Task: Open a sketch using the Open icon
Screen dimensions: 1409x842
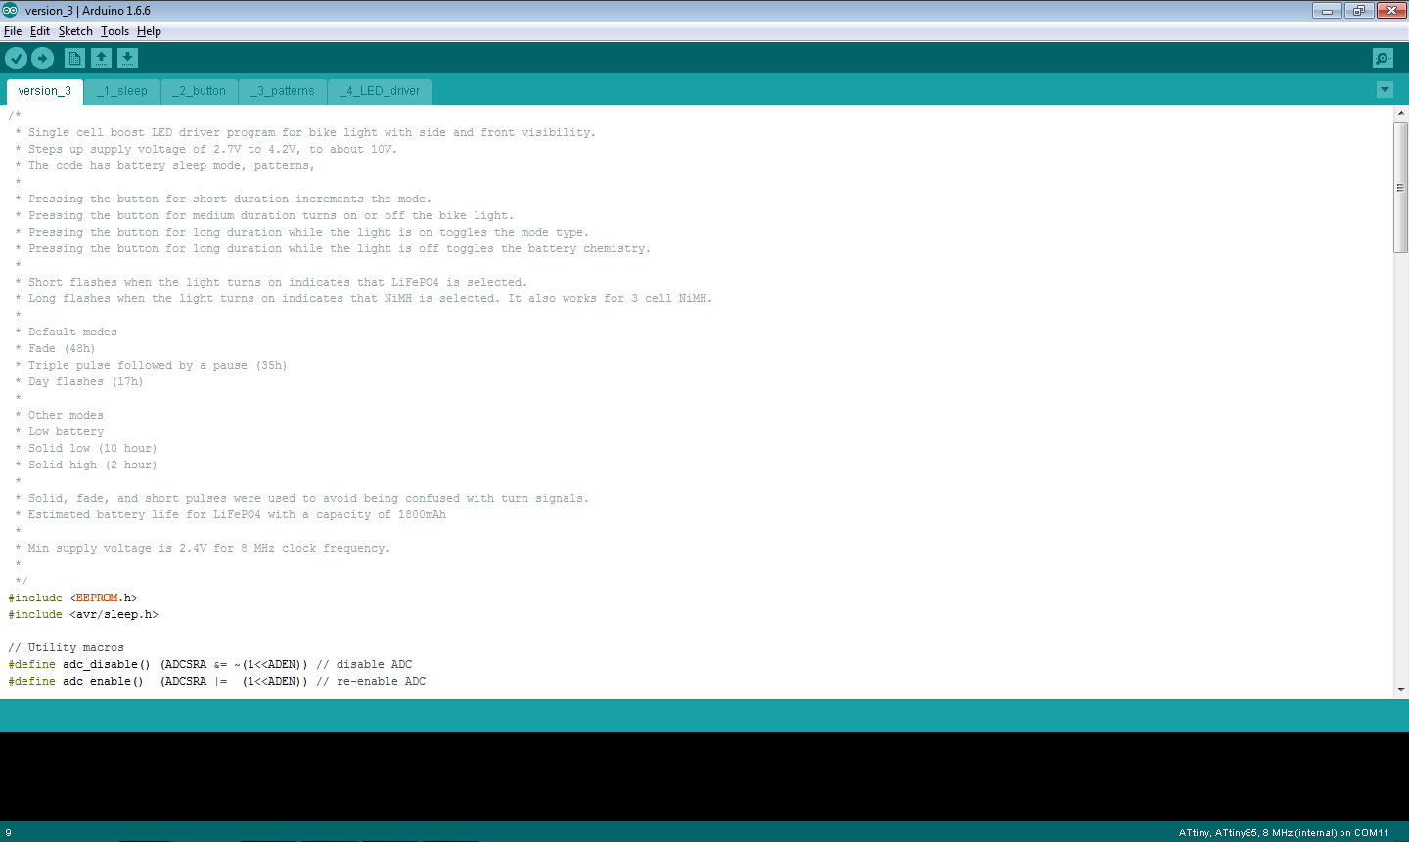Action: pyautogui.click(x=101, y=59)
